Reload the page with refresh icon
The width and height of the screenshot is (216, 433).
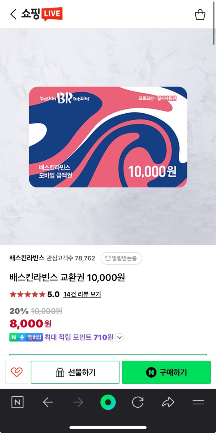click(138, 402)
